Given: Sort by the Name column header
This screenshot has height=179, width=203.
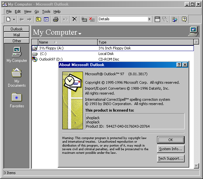Looking at the screenshot, I should (68, 42).
